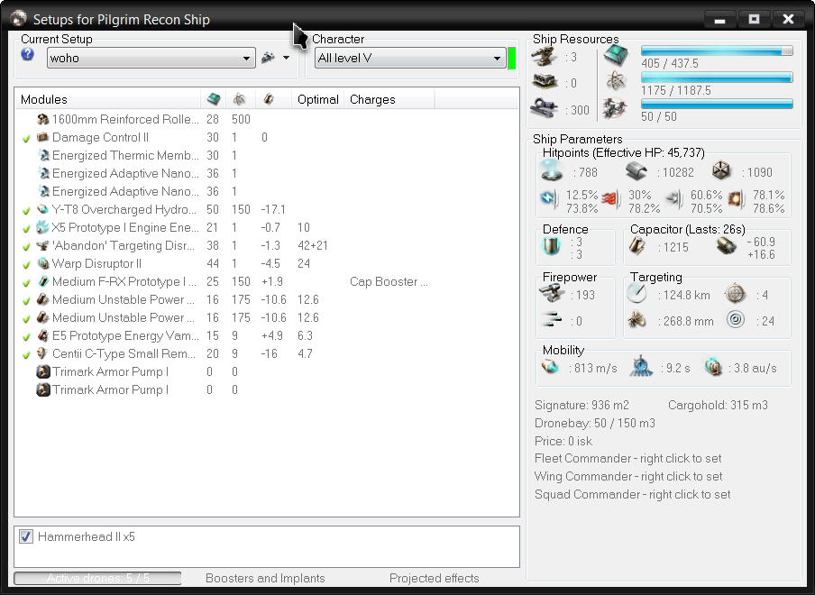
Task: Click the capacitor column header icon
Action: 269,99
